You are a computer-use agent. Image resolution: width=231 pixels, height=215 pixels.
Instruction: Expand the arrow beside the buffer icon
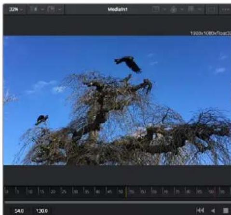59,10
